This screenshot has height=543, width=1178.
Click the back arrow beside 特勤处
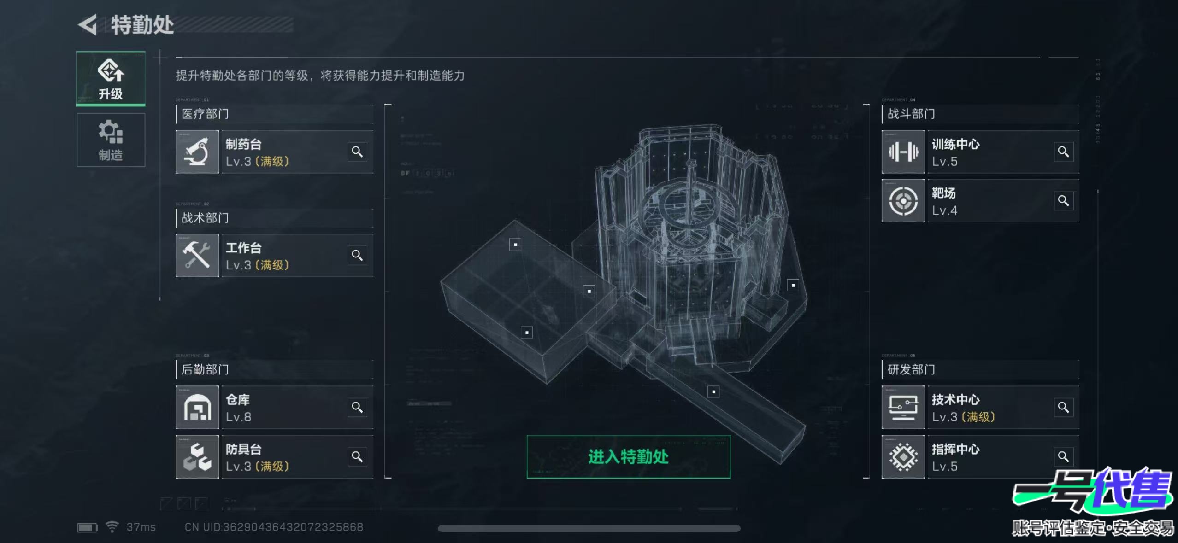[x=88, y=25]
